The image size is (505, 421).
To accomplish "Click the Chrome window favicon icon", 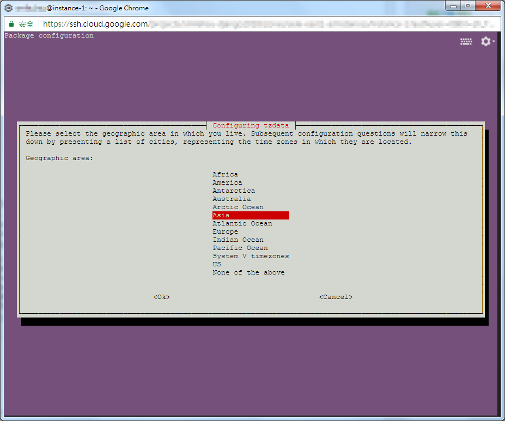I will click(9, 8).
